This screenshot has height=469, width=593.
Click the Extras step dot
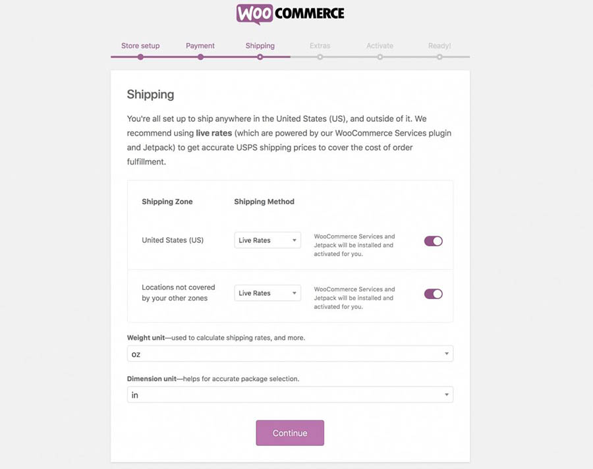point(320,57)
